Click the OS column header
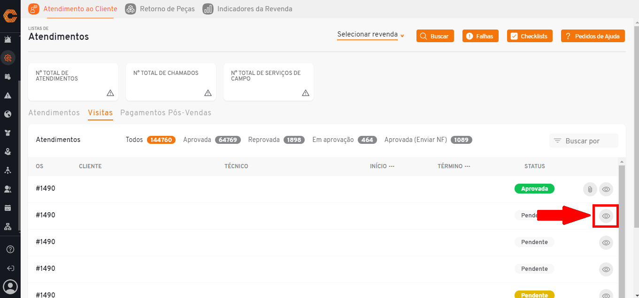The image size is (639, 298). 39,166
